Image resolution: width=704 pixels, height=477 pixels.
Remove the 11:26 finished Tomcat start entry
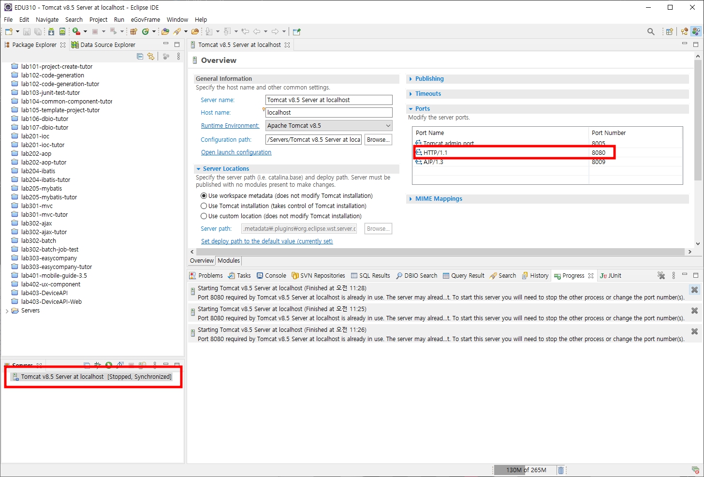(694, 331)
